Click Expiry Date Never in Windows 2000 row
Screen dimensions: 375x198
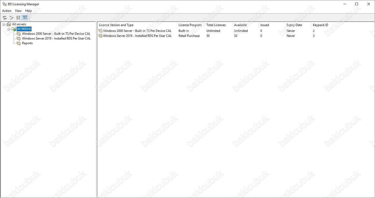[x=291, y=31]
